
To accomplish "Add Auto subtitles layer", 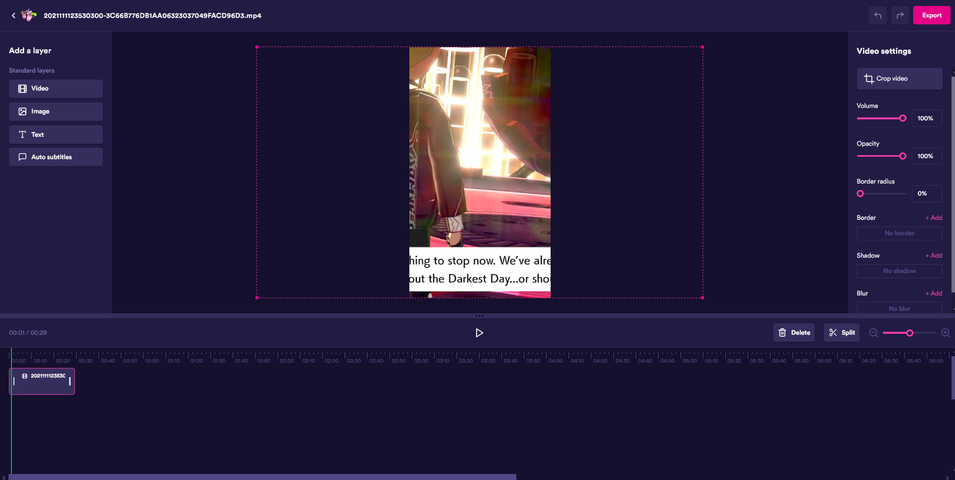I will (x=56, y=157).
